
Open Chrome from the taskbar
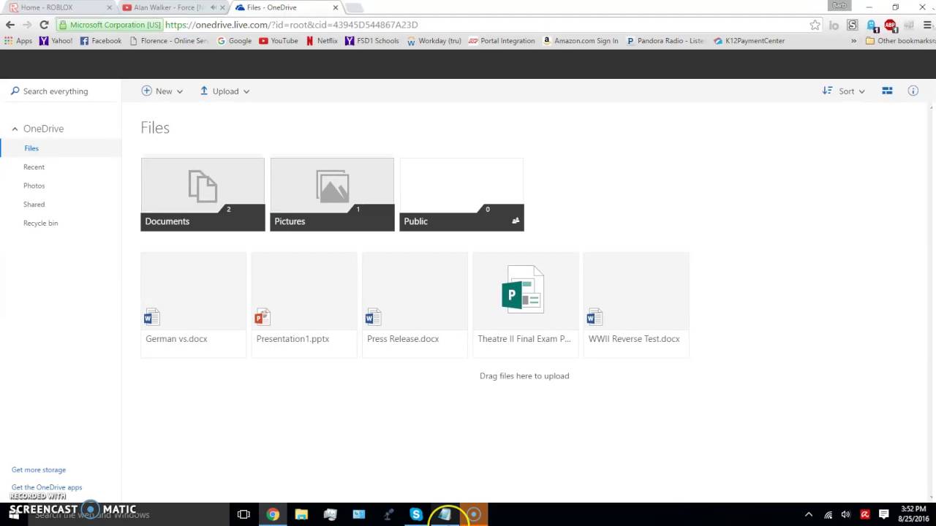pyautogui.click(x=273, y=514)
